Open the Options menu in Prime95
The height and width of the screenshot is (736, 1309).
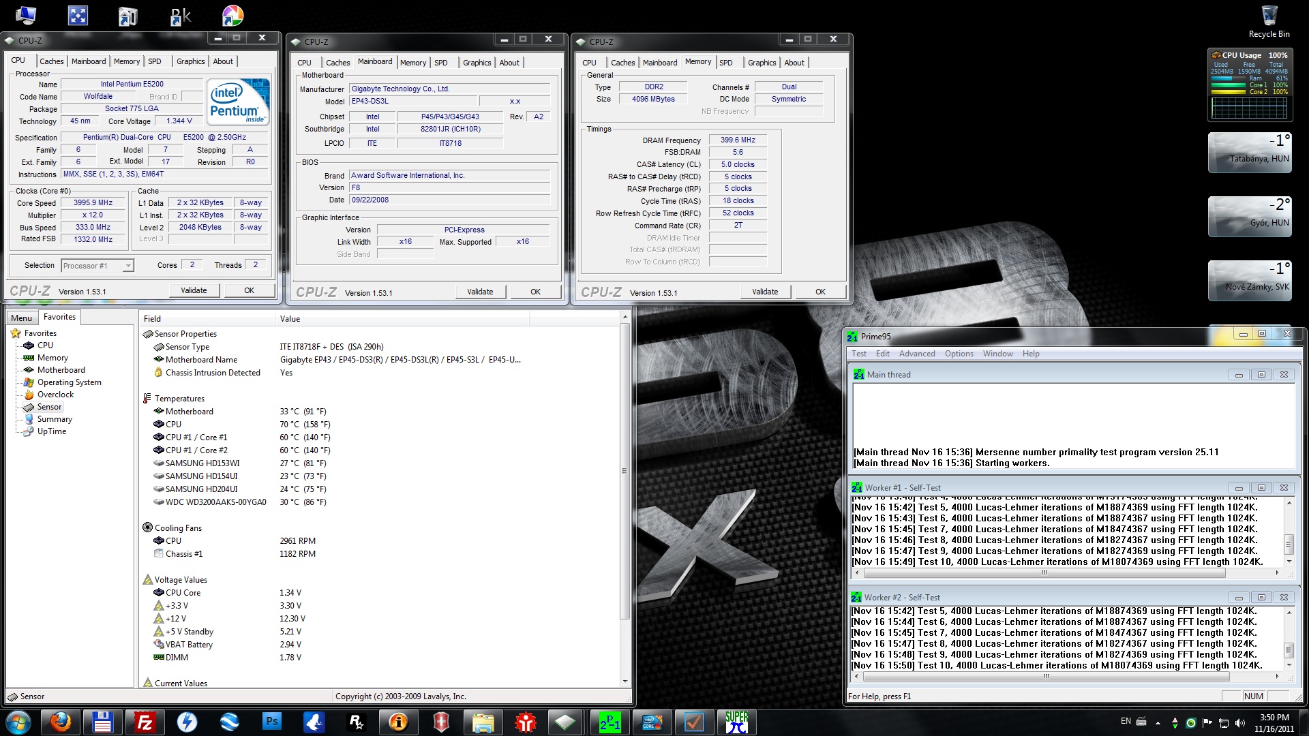click(959, 354)
